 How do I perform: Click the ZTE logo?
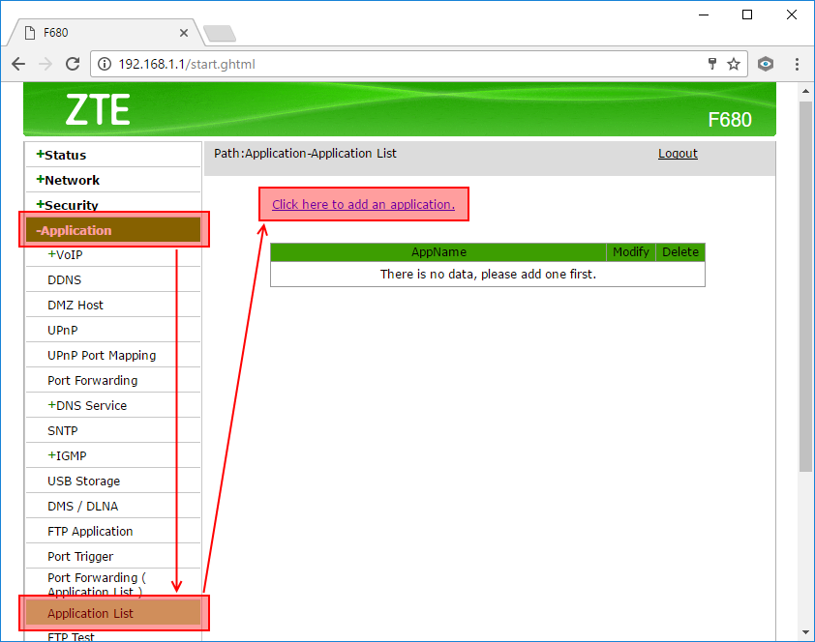(98, 109)
